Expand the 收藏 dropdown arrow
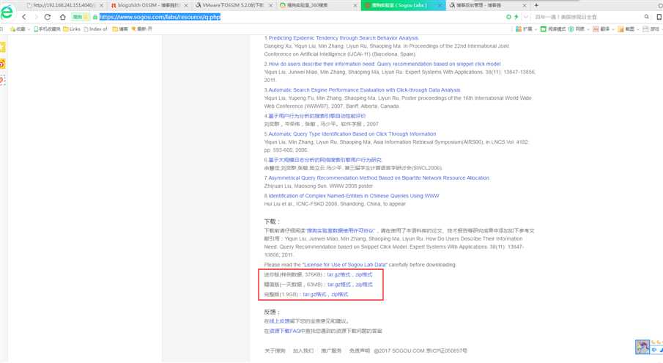 tap(29, 29)
